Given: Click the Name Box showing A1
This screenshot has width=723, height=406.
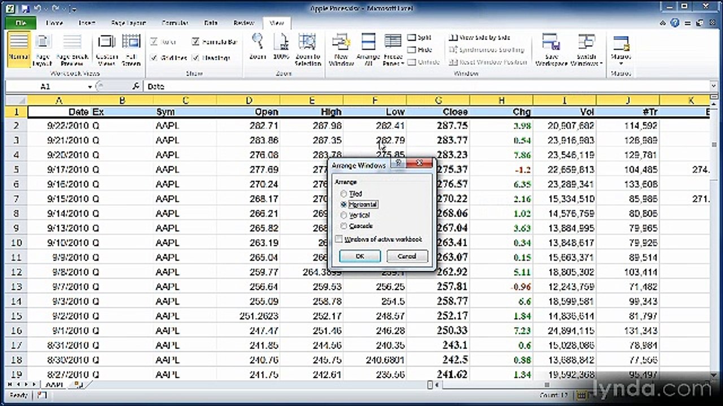Looking at the screenshot, I should pyautogui.click(x=45, y=87).
